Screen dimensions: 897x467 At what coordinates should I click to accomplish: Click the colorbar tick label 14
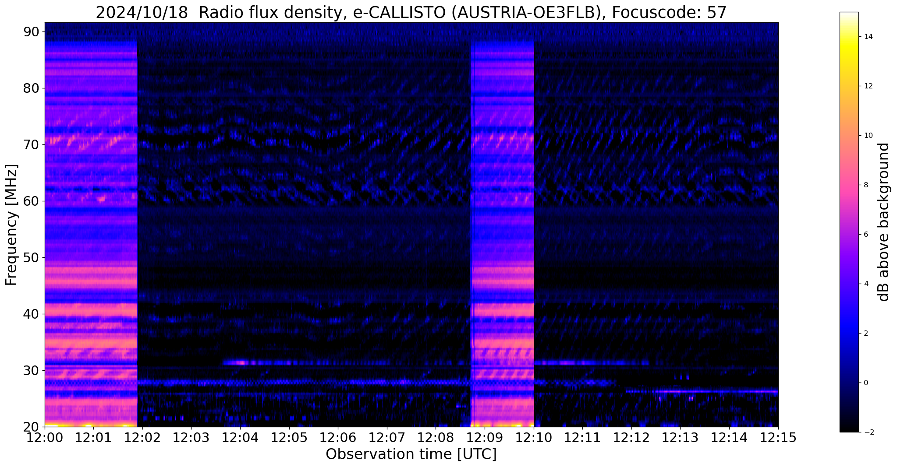point(868,37)
